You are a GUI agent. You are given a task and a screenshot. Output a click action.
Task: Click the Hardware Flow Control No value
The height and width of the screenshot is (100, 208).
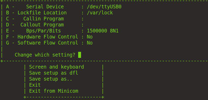(x=90, y=37)
